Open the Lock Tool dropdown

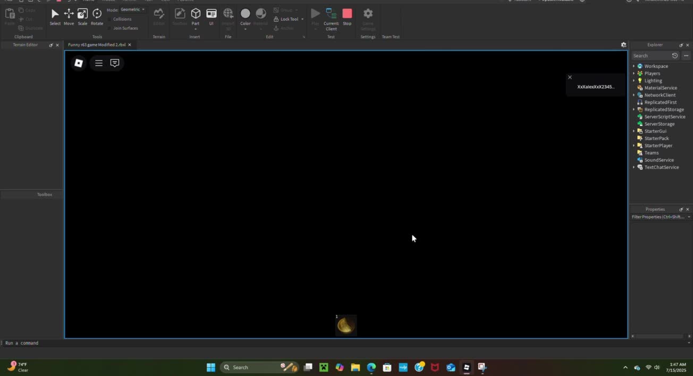coord(302,19)
